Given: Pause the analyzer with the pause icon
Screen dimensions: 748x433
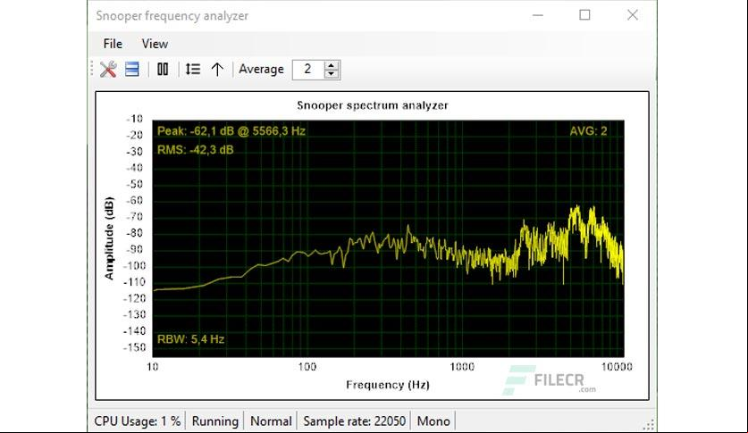Looking at the screenshot, I should tap(163, 70).
